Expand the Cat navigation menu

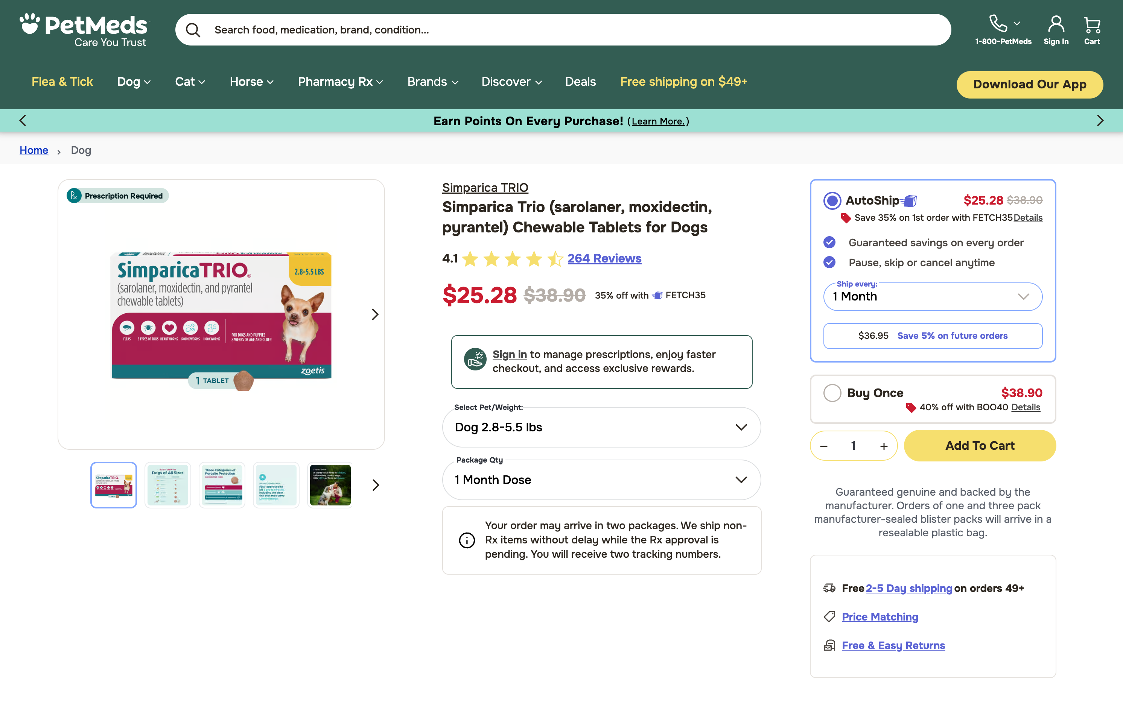[190, 82]
